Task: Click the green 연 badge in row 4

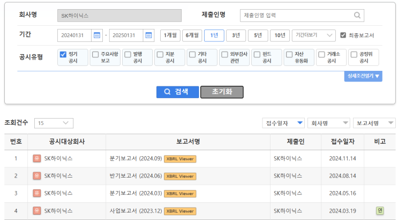Action: pos(380,210)
